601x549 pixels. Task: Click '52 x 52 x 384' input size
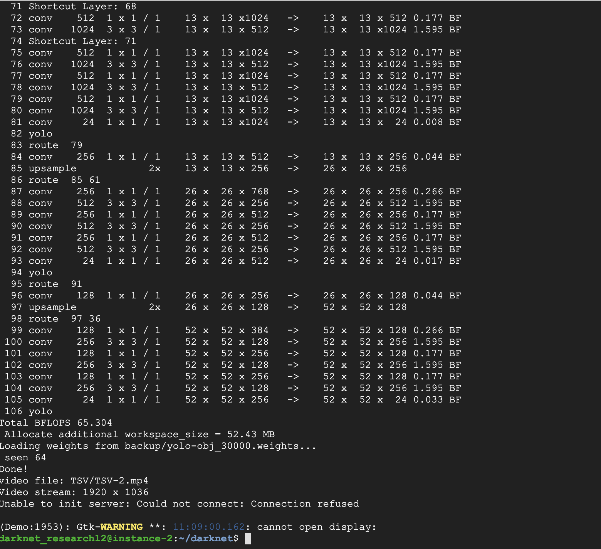pyautogui.click(x=227, y=330)
